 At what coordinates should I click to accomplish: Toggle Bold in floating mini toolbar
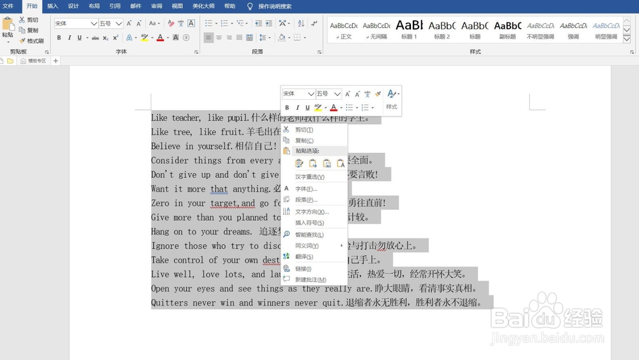pos(287,107)
